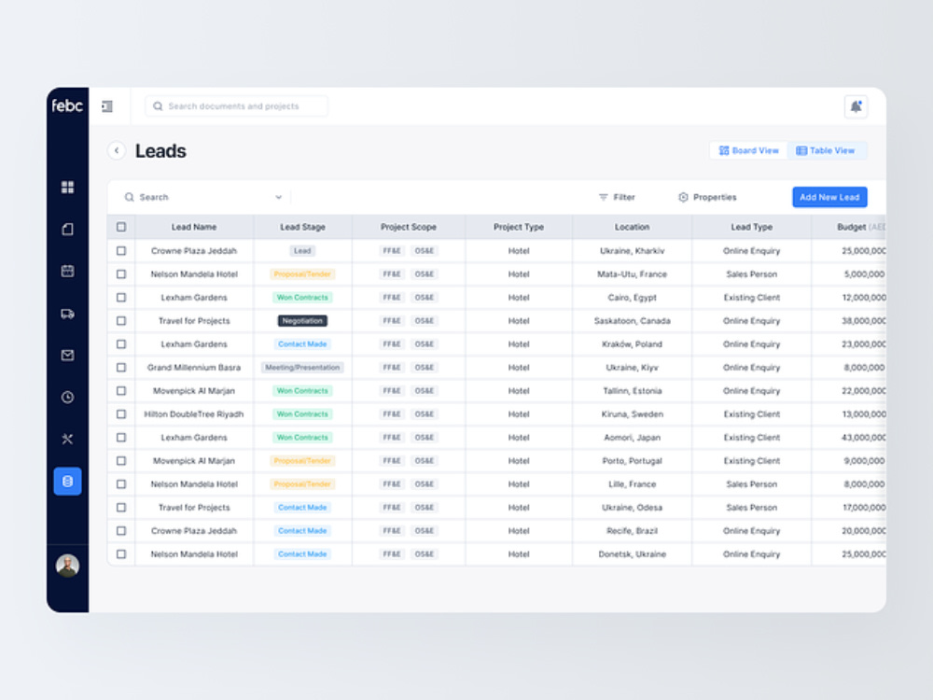Click the Meeting/Presentation stage tag
Image resolution: width=933 pixels, height=700 pixels.
coord(302,367)
